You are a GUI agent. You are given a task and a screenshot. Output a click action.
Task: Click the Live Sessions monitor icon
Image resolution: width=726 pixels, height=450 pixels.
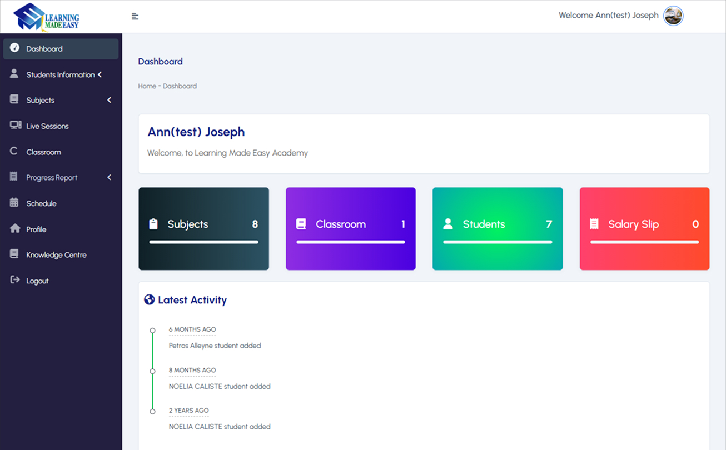(x=16, y=126)
